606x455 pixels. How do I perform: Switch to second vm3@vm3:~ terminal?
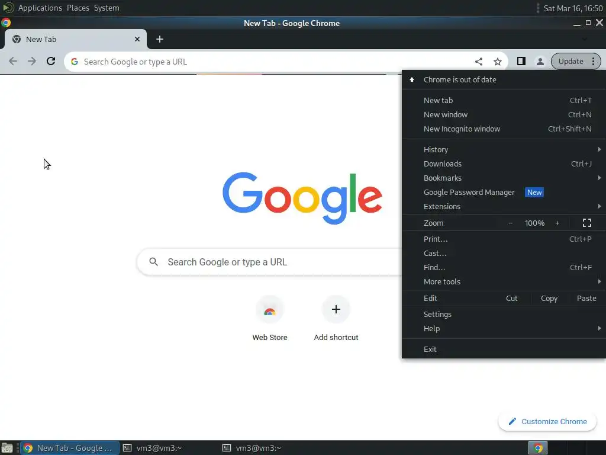click(x=252, y=448)
